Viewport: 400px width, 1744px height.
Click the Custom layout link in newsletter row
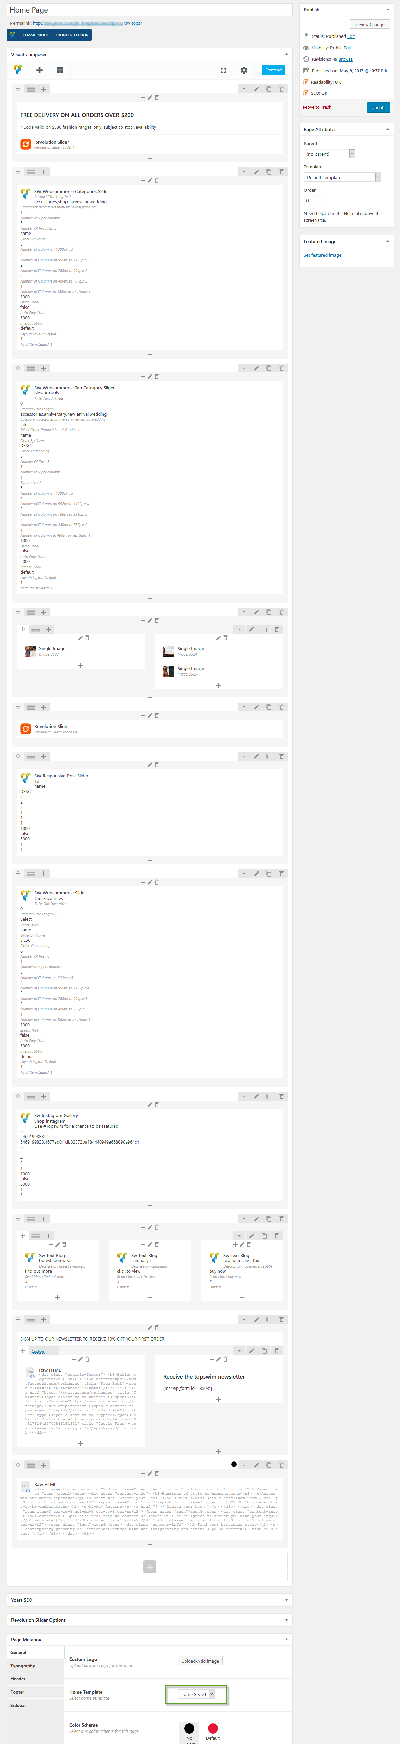pos(38,1351)
